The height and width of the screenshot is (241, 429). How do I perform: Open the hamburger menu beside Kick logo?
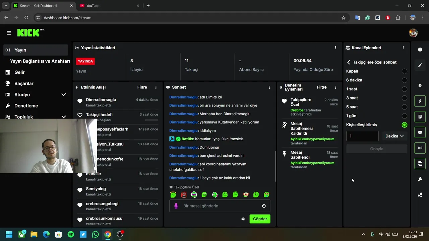tap(9, 33)
